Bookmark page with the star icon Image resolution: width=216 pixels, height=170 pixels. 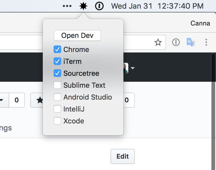pos(158,42)
